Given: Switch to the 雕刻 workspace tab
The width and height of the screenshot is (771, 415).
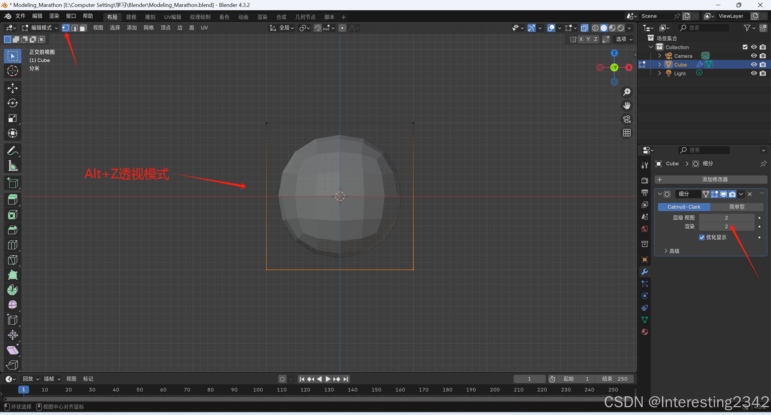Looking at the screenshot, I should (x=150, y=17).
